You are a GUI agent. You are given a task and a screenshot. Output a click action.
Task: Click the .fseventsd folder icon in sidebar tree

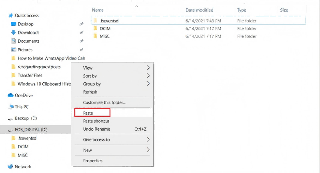(x=13, y=138)
